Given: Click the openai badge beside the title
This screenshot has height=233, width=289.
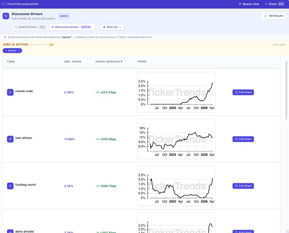Looking at the screenshot, I should click(x=64, y=16).
